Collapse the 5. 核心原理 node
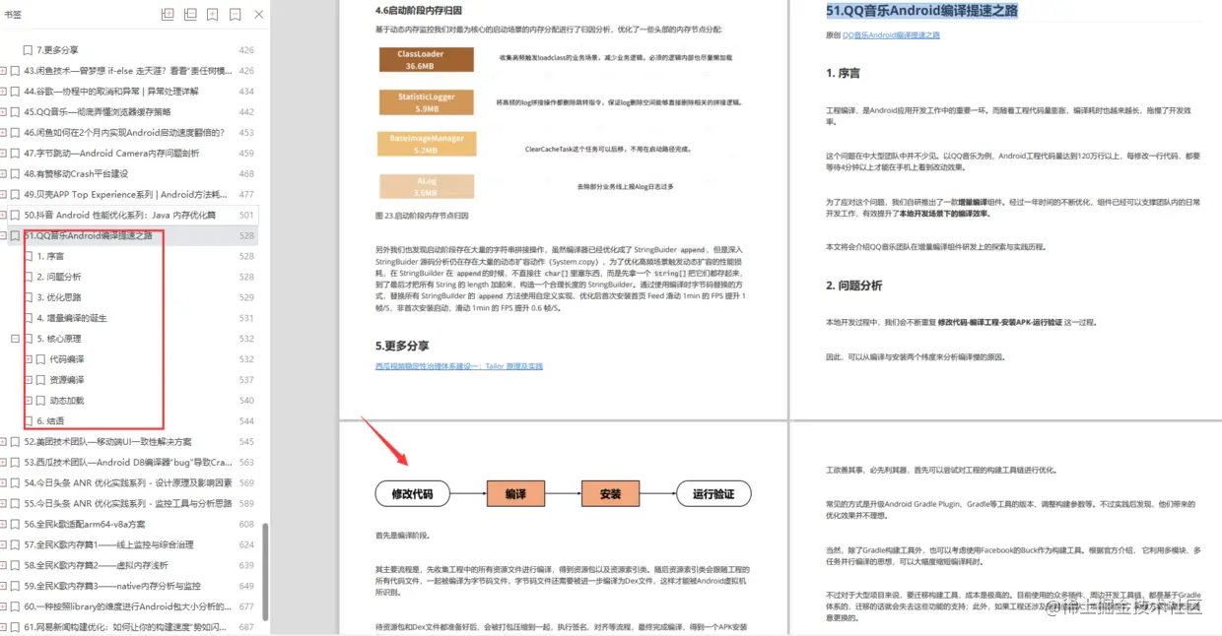This screenshot has width=1222, height=636. [15, 339]
